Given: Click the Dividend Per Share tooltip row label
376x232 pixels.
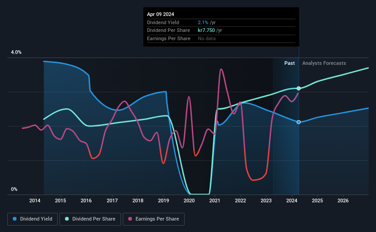Looking at the screenshot, I should click(x=169, y=31).
